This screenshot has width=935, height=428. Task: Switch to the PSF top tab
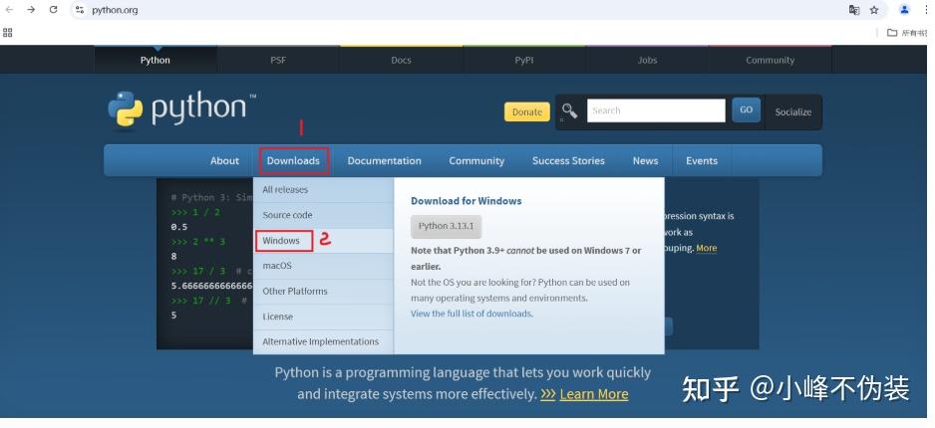[278, 60]
